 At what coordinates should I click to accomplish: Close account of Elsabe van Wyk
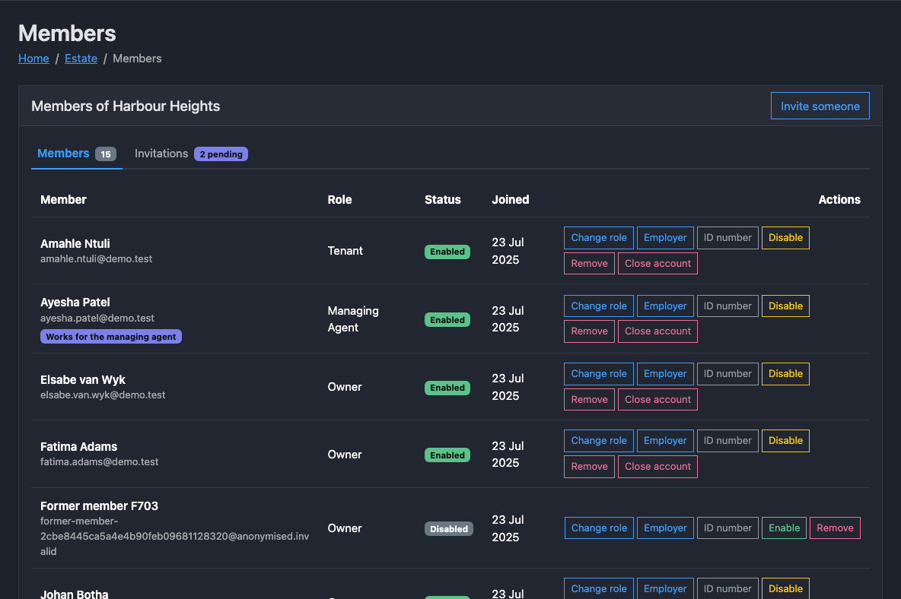click(657, 399)
